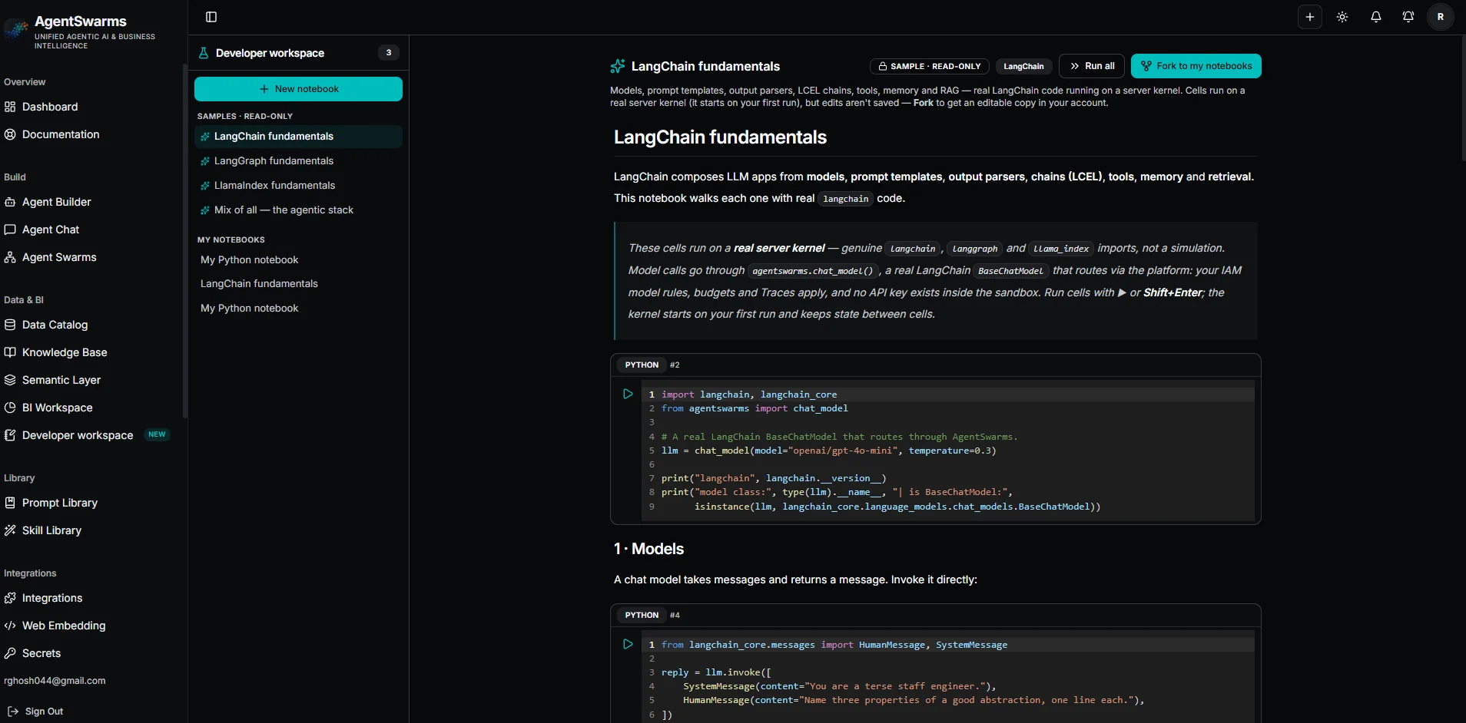Open the alerts ringing-bell icon
Viewport: 1466px width, 723px height.
click(x=1408, y=17)
